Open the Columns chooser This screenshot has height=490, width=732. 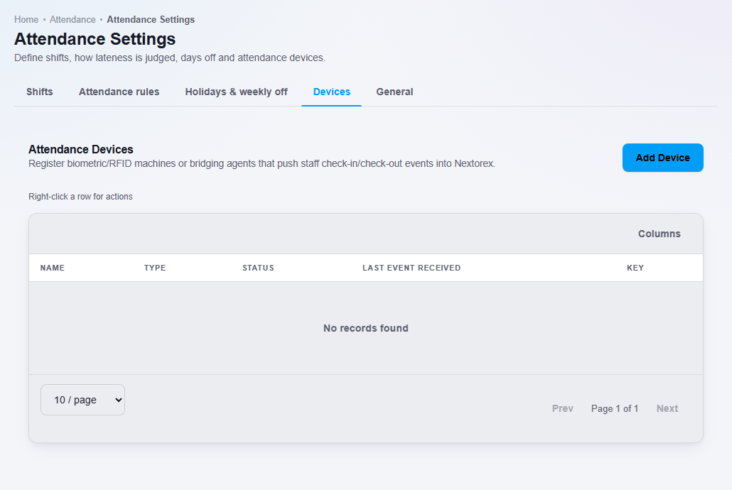click(x=660, y=234)
